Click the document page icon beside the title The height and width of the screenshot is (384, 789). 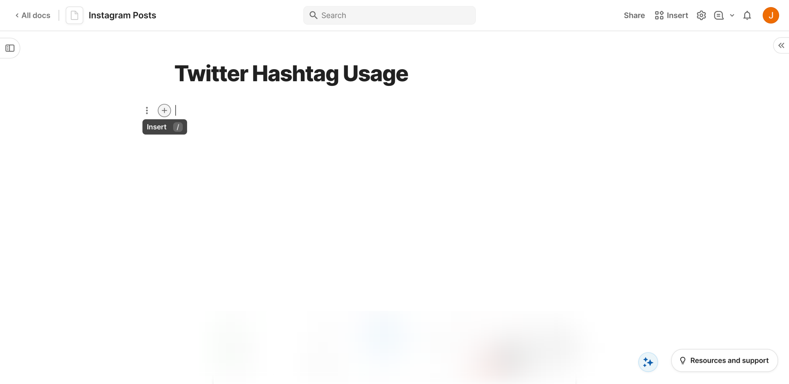click(74, 15)
